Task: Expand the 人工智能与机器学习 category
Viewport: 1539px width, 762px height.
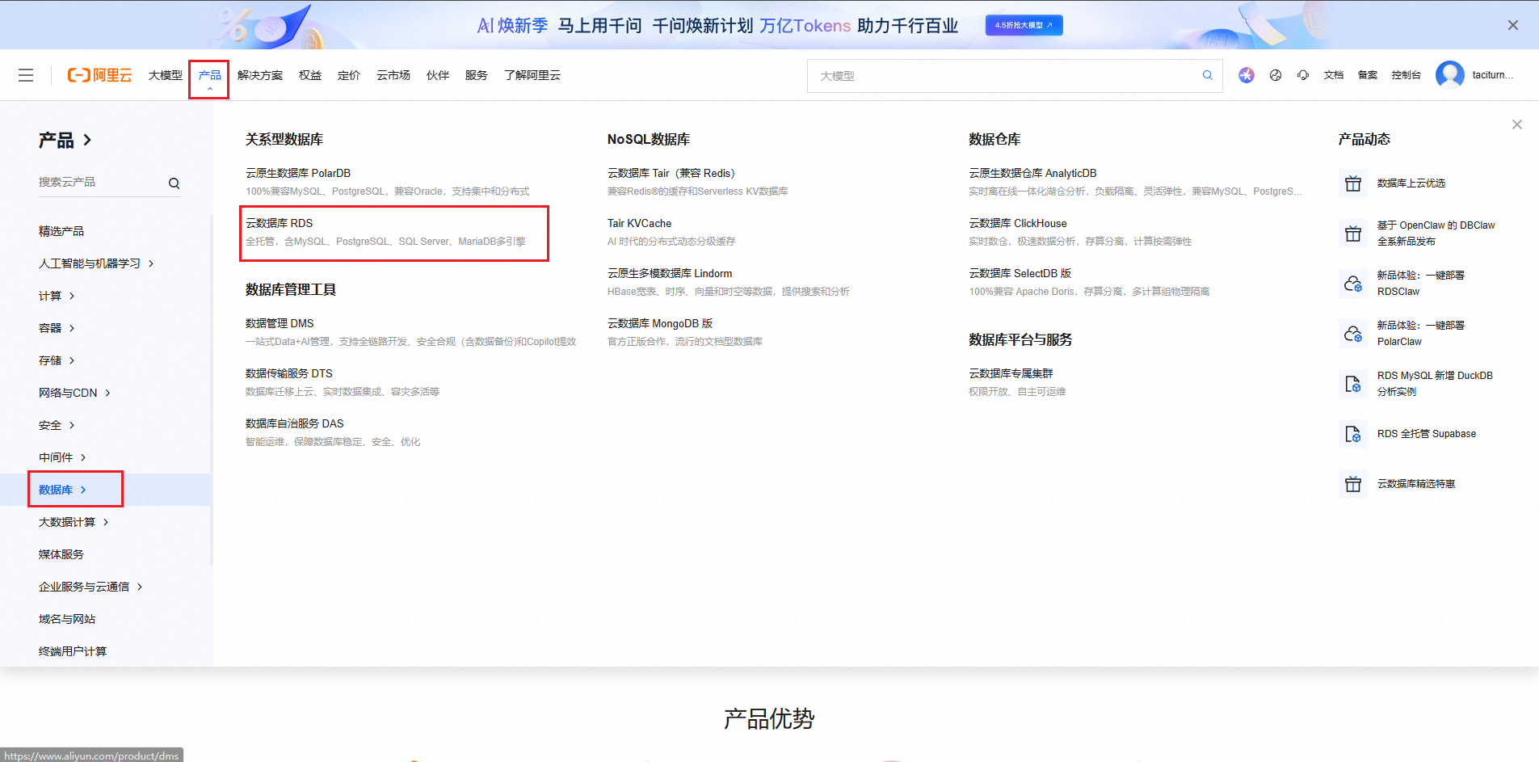Action: pyautogui.click(x=95, y=263)
